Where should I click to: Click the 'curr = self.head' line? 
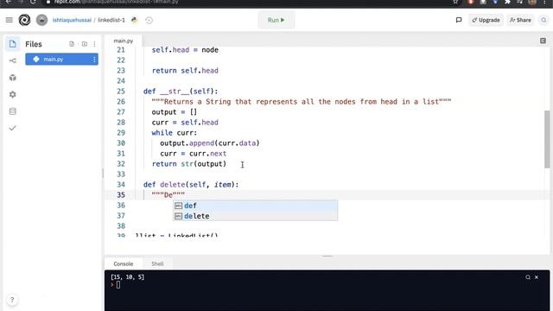coord(185,123)
